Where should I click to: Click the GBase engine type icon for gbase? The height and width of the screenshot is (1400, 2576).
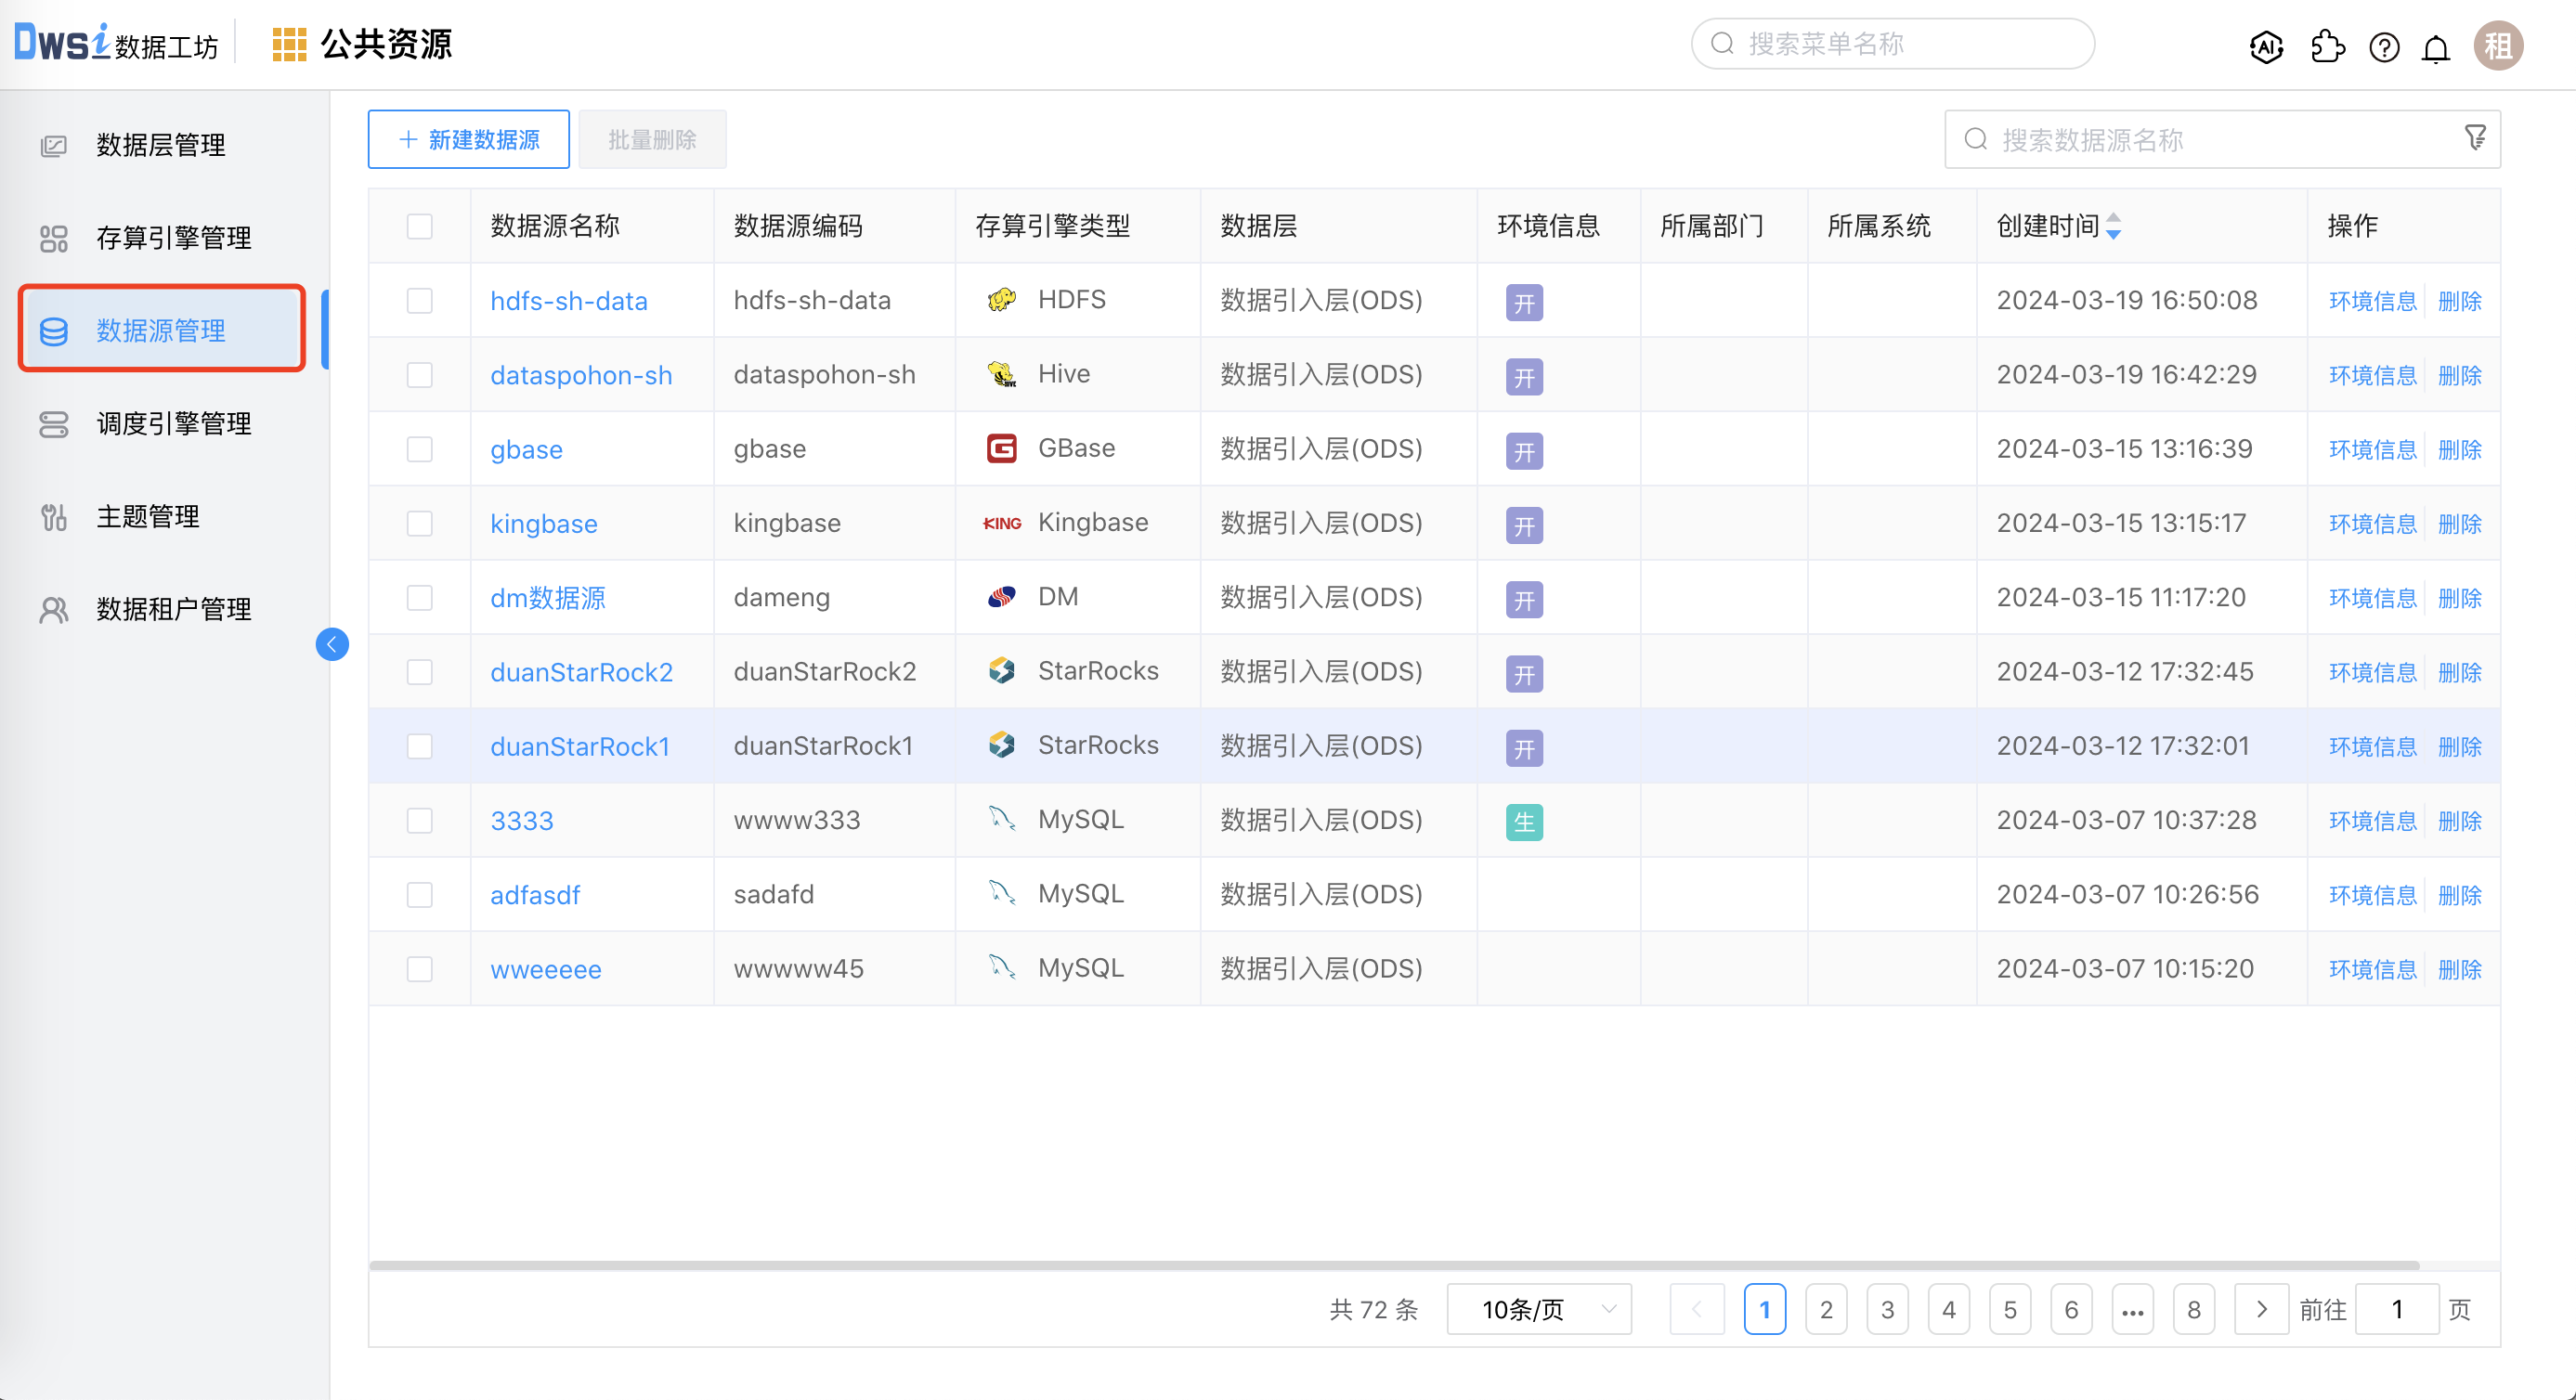1000,448
